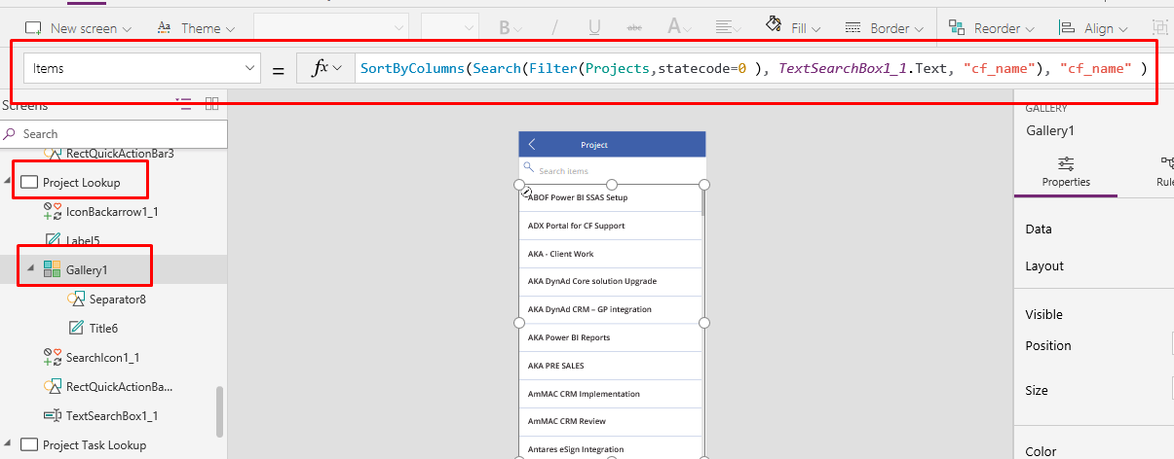Select Label5 in the tree
Screen dimensions: 1174x459
pyautogui.click(x=82, y=240)
